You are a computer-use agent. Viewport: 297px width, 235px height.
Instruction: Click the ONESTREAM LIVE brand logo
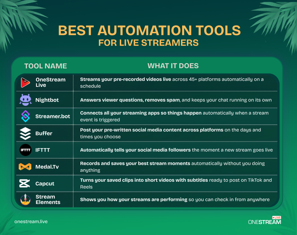tap(265, 220)
